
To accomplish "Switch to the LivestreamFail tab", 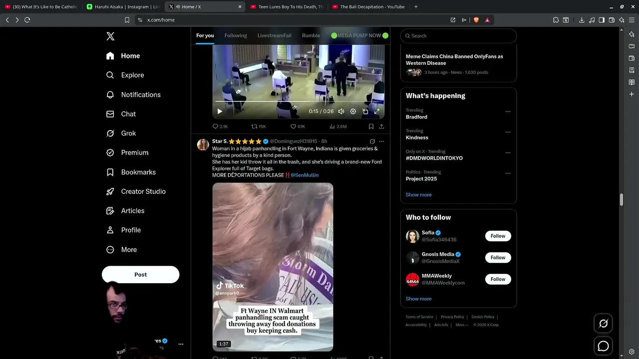I will click(274, 35).
